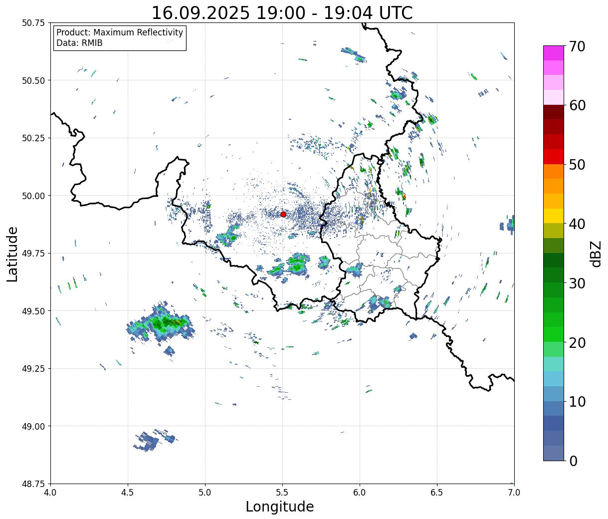Click the red radar location marker
Image resolution: width=608 pixels, height=519 pixels.
(283, 214)
